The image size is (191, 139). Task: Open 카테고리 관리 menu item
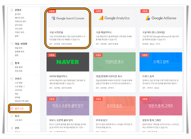[x=20, y=21]
